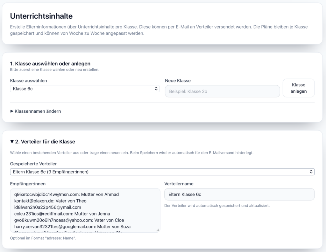Focus the Neue Klasse input field
The height and width of the screenshot is (252, 326).
pyautogui.click(x=222, y=91)
